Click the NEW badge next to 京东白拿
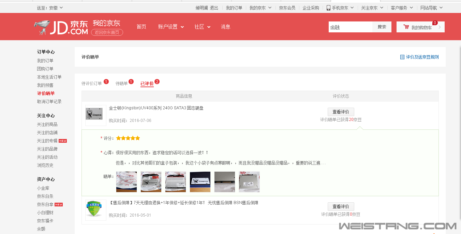Image resolution: width=461 pixels, height=234 pixels. [x=59, y=205]
